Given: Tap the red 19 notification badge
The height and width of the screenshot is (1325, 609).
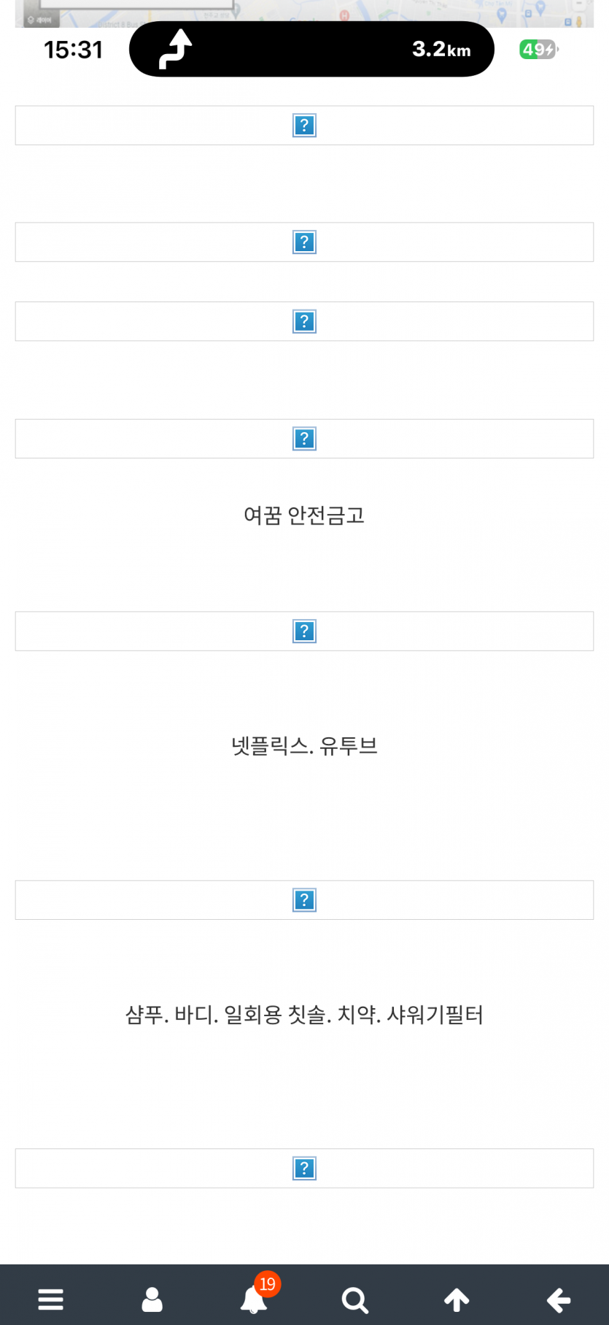Looking at the screenshot, I should 268,1283.
